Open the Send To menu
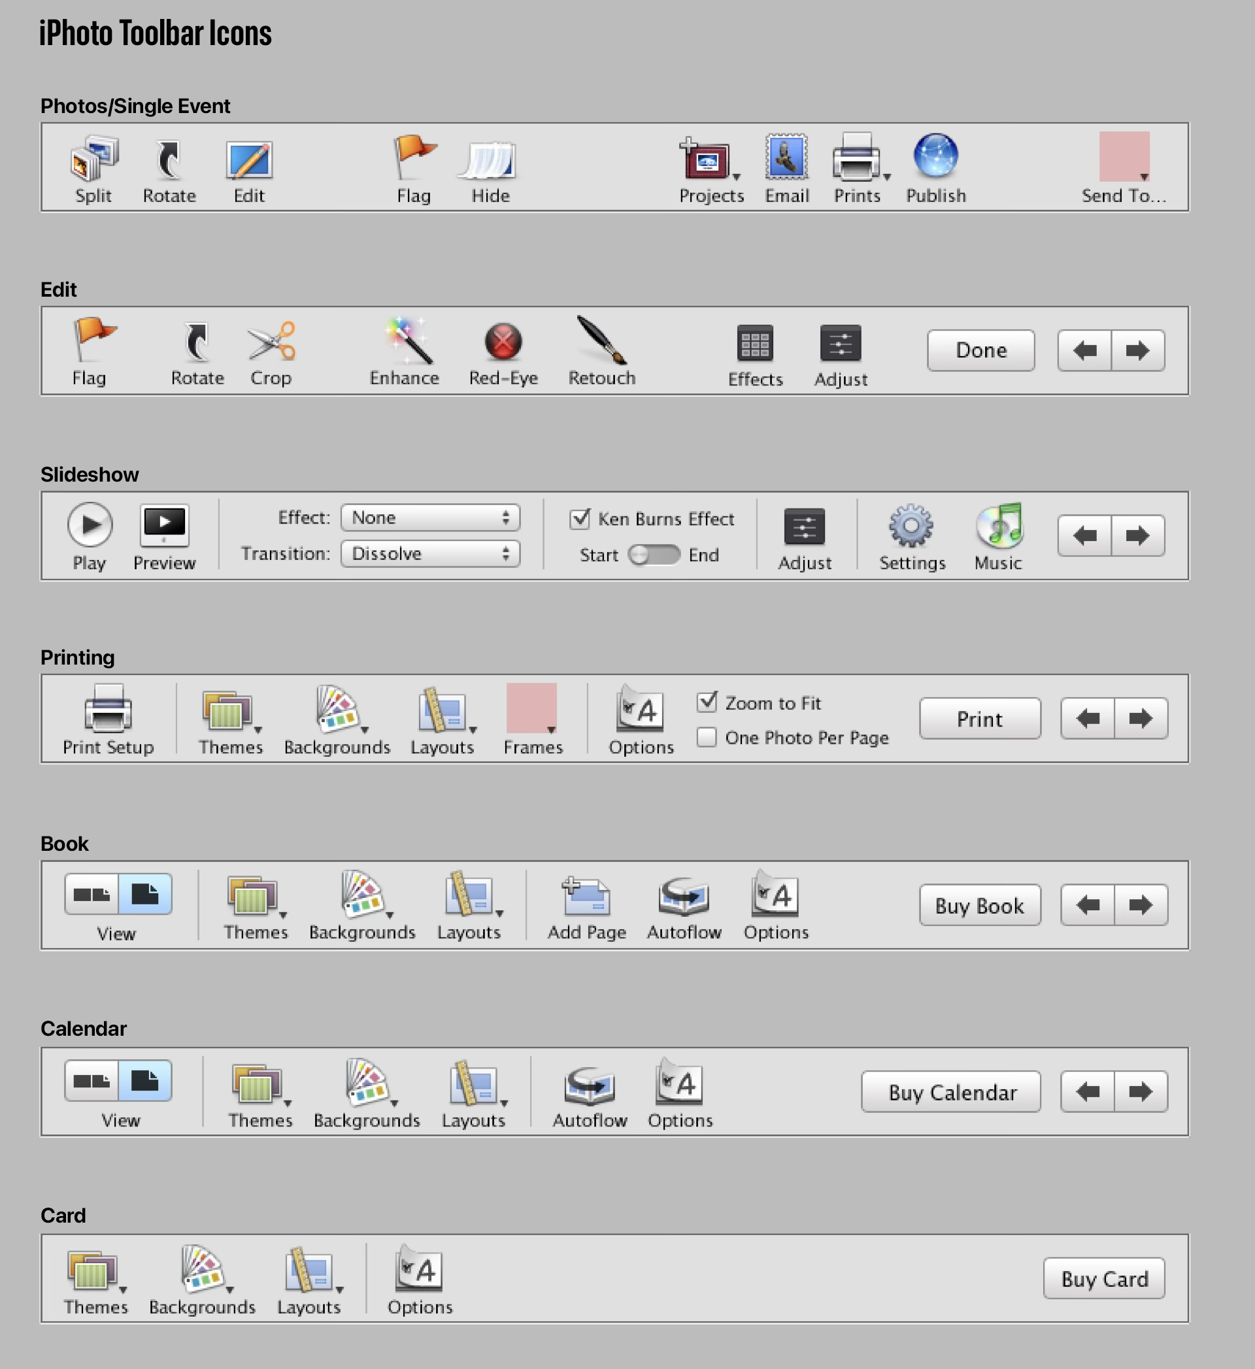The height and width of the screenshot is (1369, 1255). pyautogui.click(x=1125, y=156)
